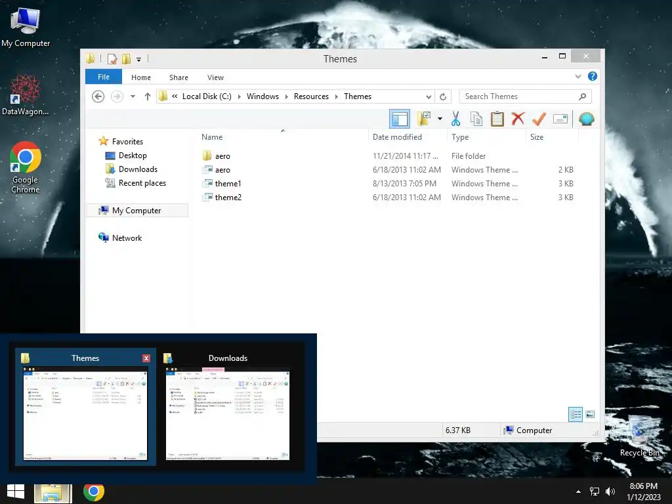
Task: Switch to the Share ribbon tab
Action: click(178, 77)
